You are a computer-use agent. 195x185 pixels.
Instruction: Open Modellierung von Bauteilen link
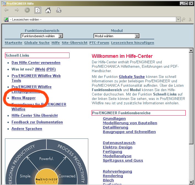coord(130,123)
